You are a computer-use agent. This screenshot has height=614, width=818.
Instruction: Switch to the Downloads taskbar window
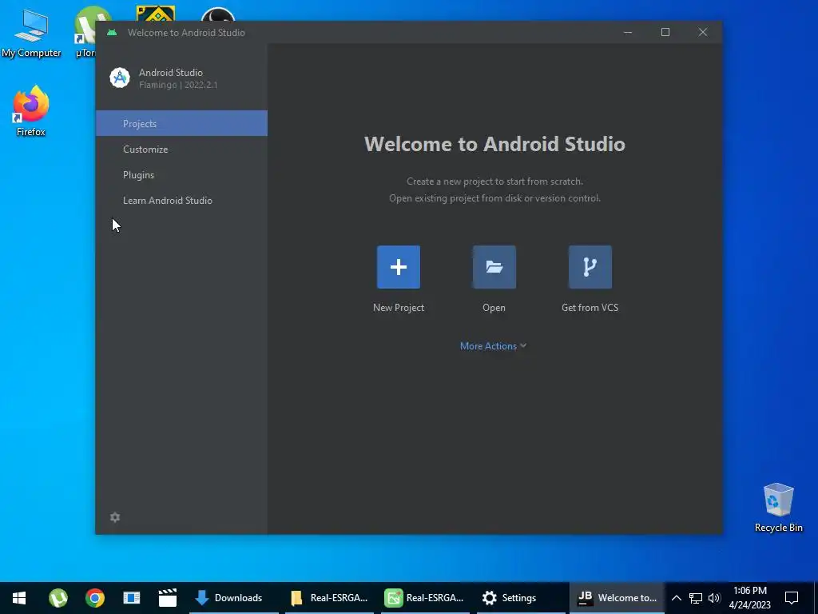pos(234,598)
